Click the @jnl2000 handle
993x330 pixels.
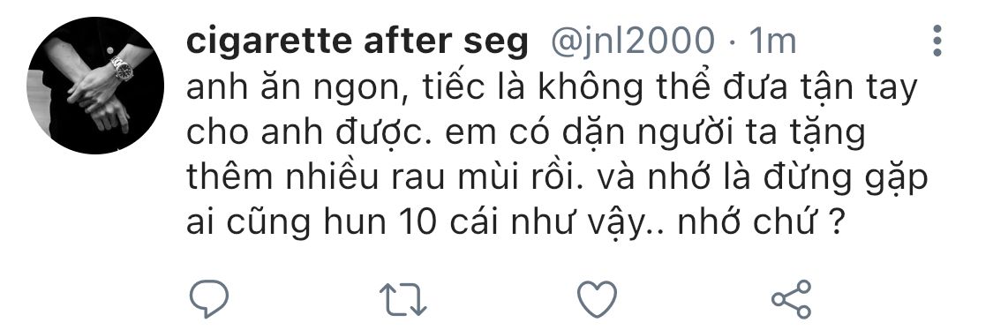[632, 41]
